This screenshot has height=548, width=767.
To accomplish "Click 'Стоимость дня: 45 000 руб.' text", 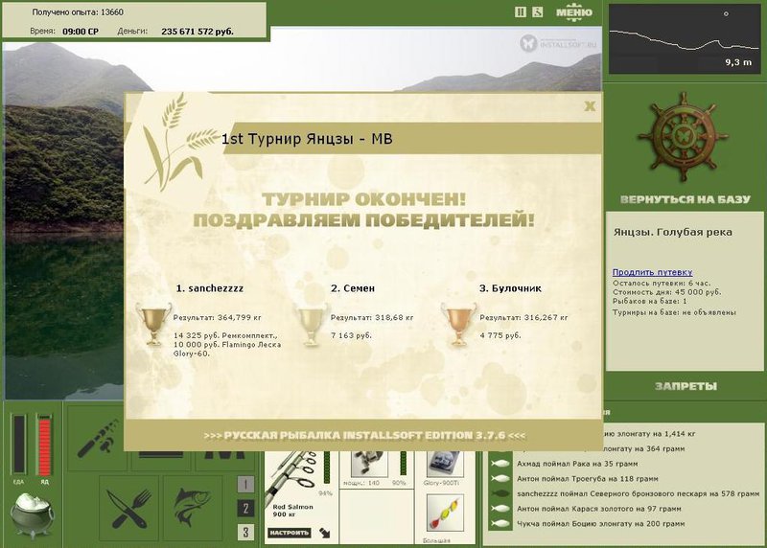I will coord(666,292).
